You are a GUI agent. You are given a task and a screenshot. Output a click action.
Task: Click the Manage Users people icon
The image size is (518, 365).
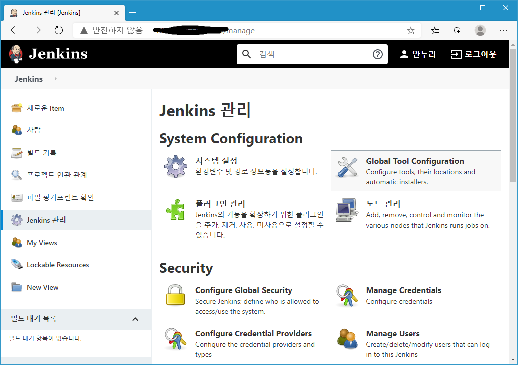coord(347,339)
